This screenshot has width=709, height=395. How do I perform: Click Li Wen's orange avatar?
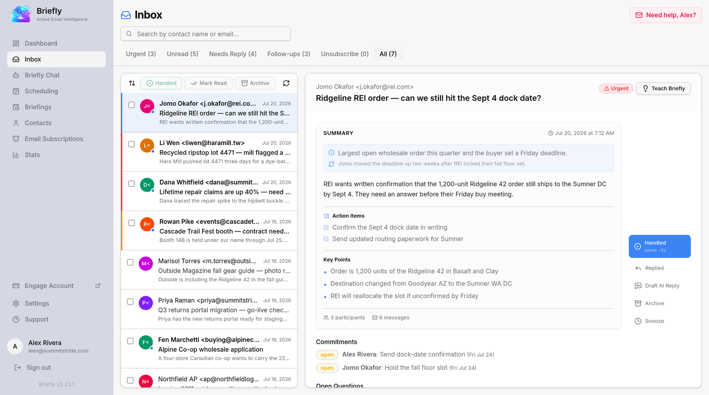click(x=147, y=146)
